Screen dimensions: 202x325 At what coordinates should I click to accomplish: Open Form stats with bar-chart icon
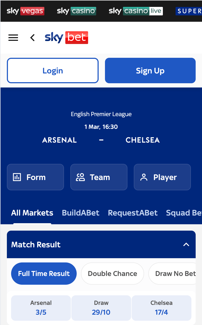coord(35,177)
